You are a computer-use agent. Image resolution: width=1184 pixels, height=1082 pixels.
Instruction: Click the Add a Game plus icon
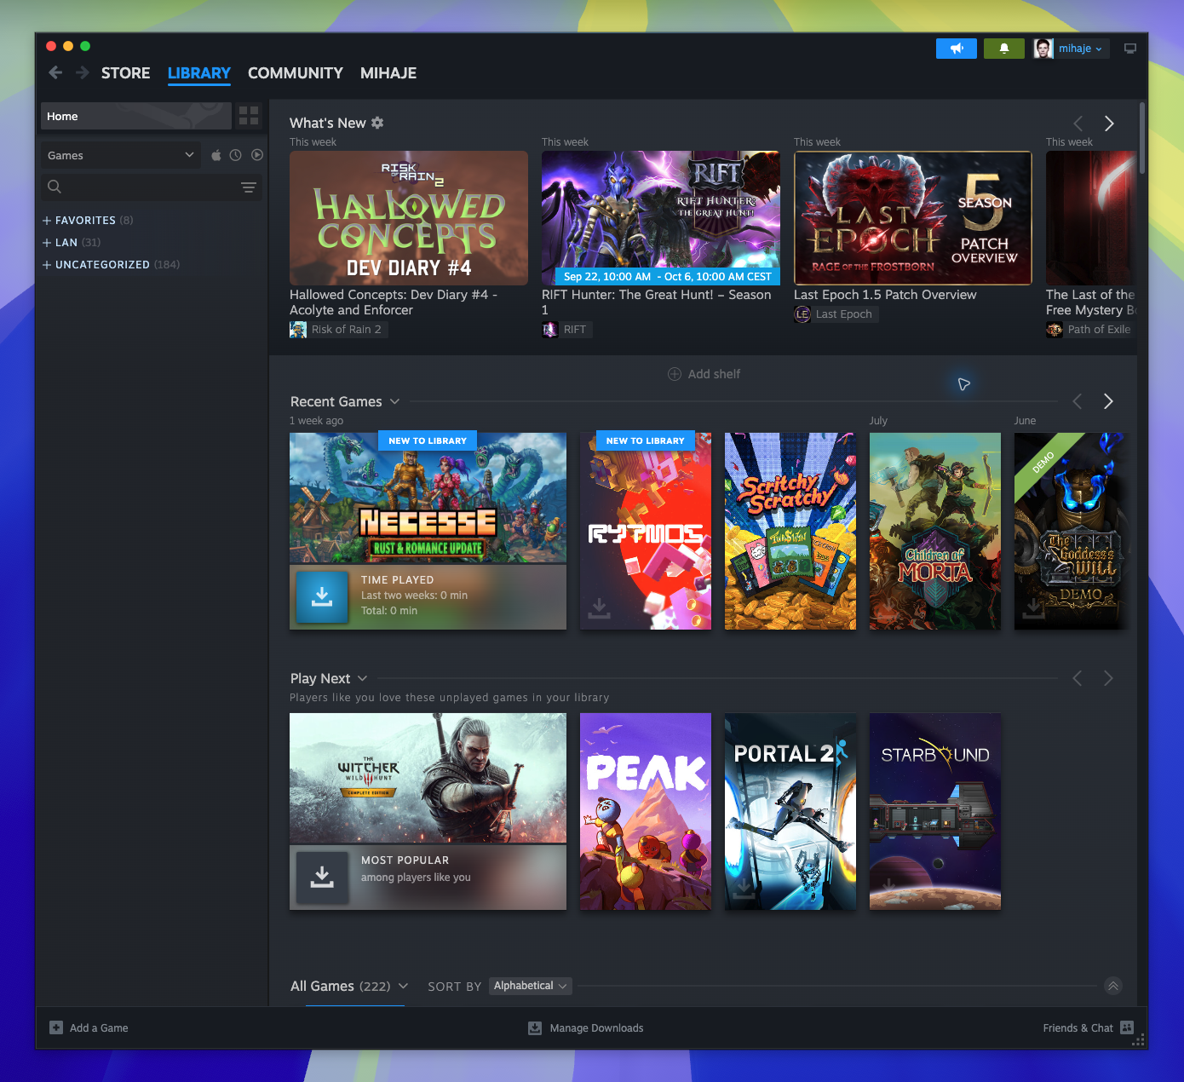56,1027
